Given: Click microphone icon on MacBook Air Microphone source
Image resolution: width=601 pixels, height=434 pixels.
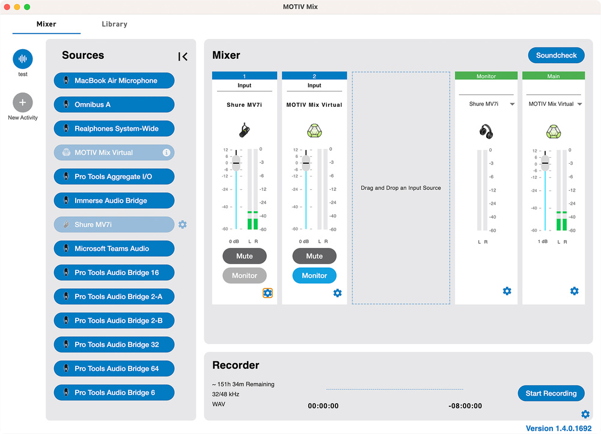Looking at the screenshot, I should 66,80.
